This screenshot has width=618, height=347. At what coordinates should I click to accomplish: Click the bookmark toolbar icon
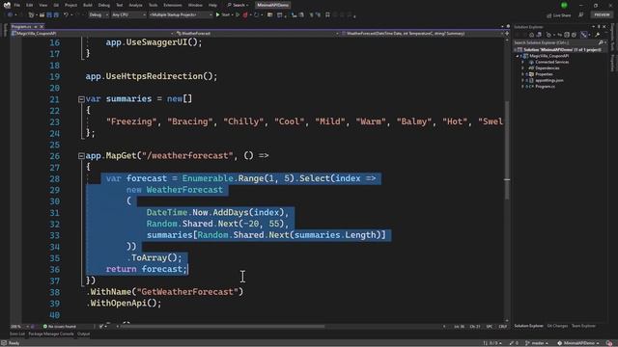point(327,15)
